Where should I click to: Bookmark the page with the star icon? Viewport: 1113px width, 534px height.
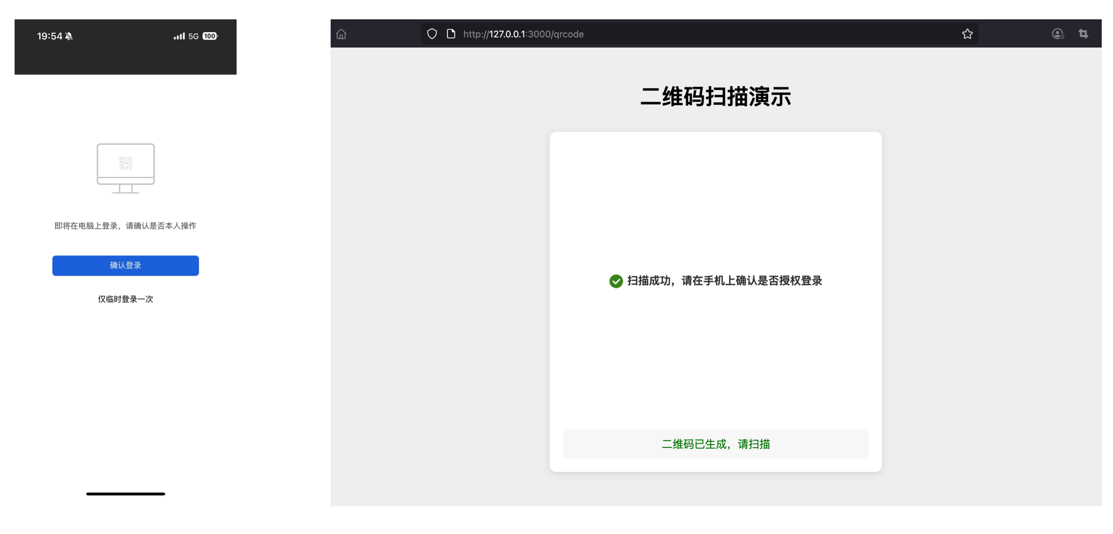(967, 34)
